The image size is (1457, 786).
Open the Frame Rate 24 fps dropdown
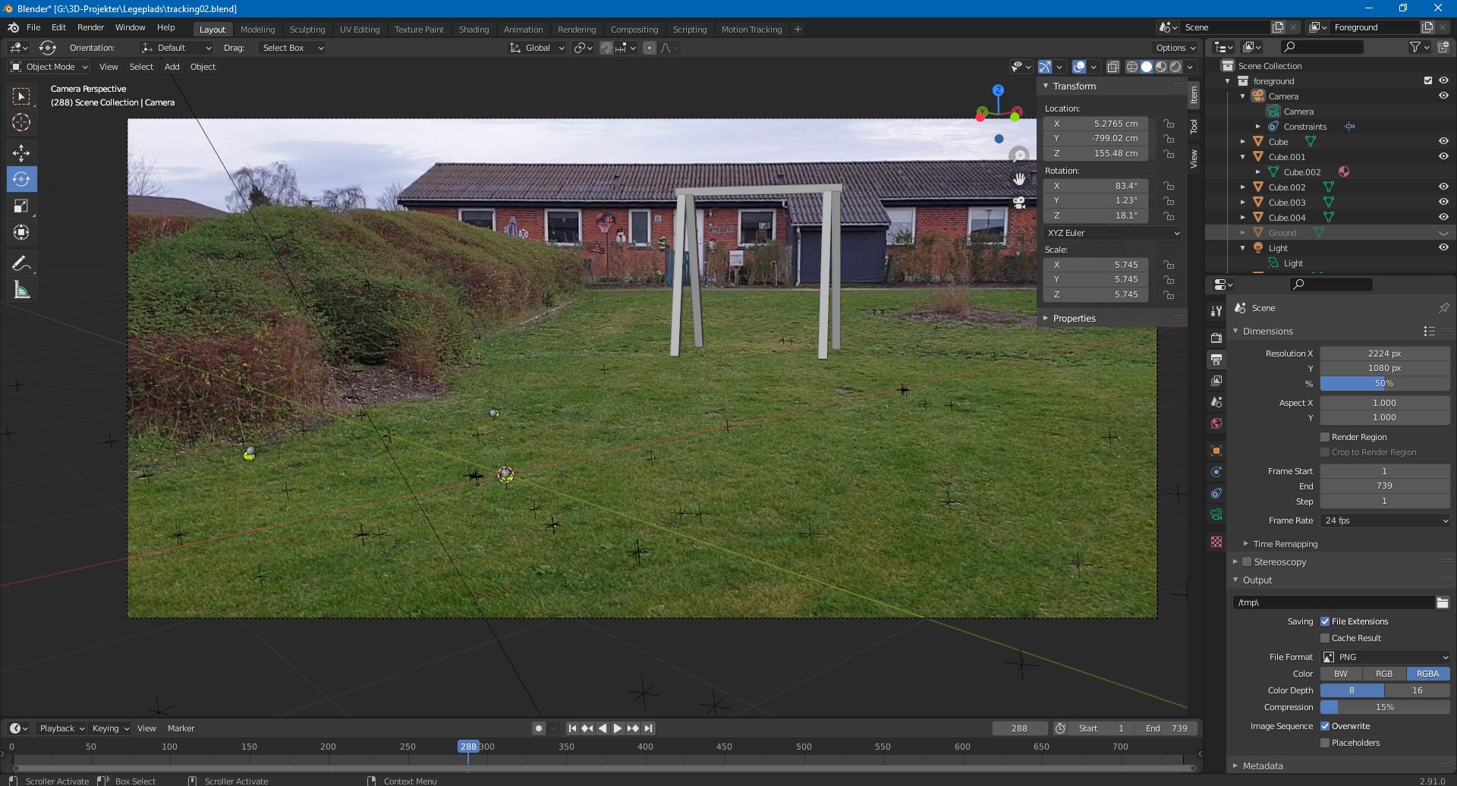coord(1386,520)
